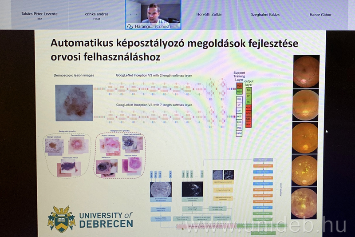Viewport: 355px width, 237px height.
Task: Select the czinke andras Host tile
Action: [97, 15]
